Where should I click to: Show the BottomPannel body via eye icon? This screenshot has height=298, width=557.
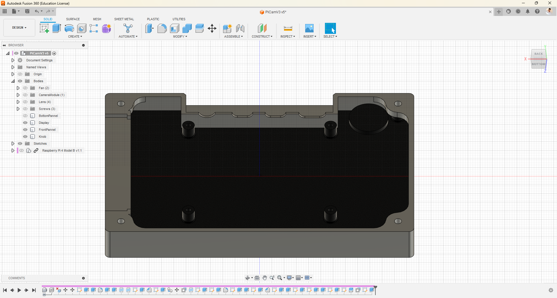pos(25,116)
